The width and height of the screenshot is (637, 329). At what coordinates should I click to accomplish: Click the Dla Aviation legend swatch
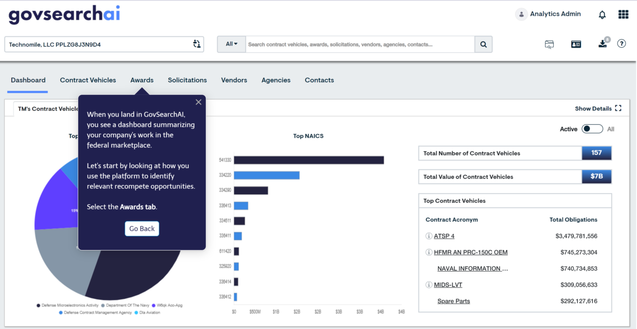point(136,312)
